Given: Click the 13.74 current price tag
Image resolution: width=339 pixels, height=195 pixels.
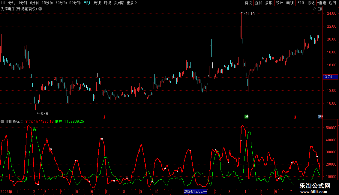Looking at the screenshot, I should (x=330, y=77).
